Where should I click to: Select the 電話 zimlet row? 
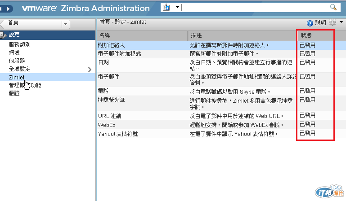pyautogui.click(x=221, y=91)
